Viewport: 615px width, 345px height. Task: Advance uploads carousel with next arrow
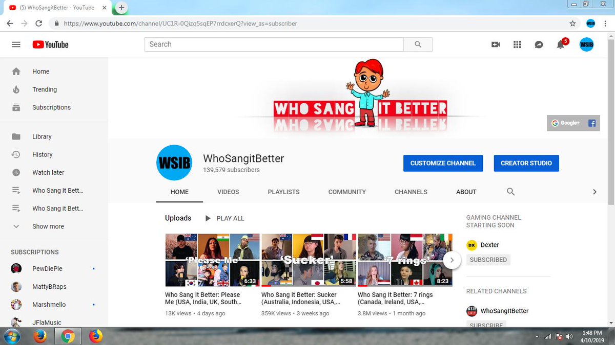452,260
